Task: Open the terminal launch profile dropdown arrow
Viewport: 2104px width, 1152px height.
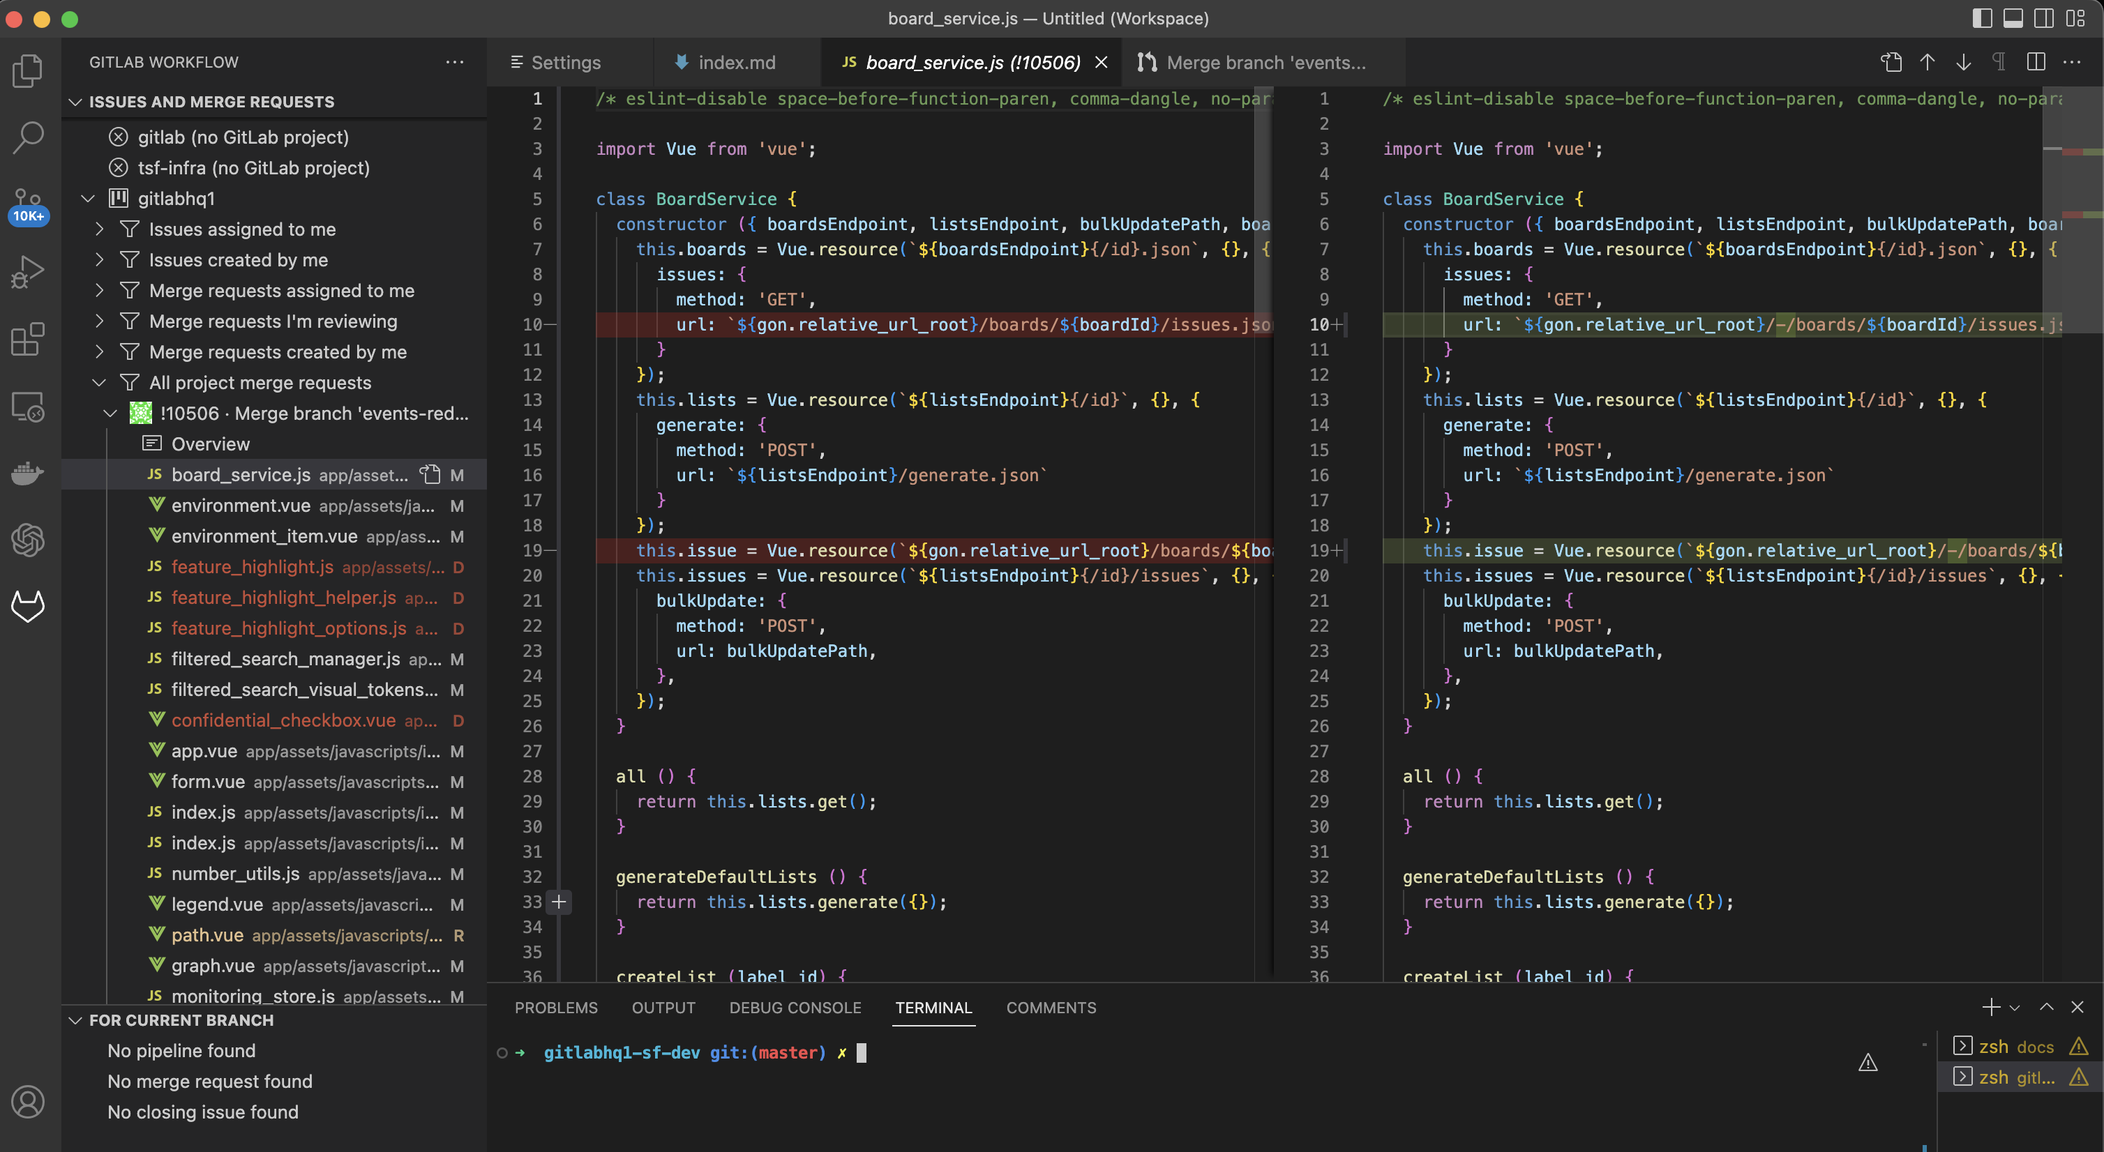Action: (x=2015, y=1008)
